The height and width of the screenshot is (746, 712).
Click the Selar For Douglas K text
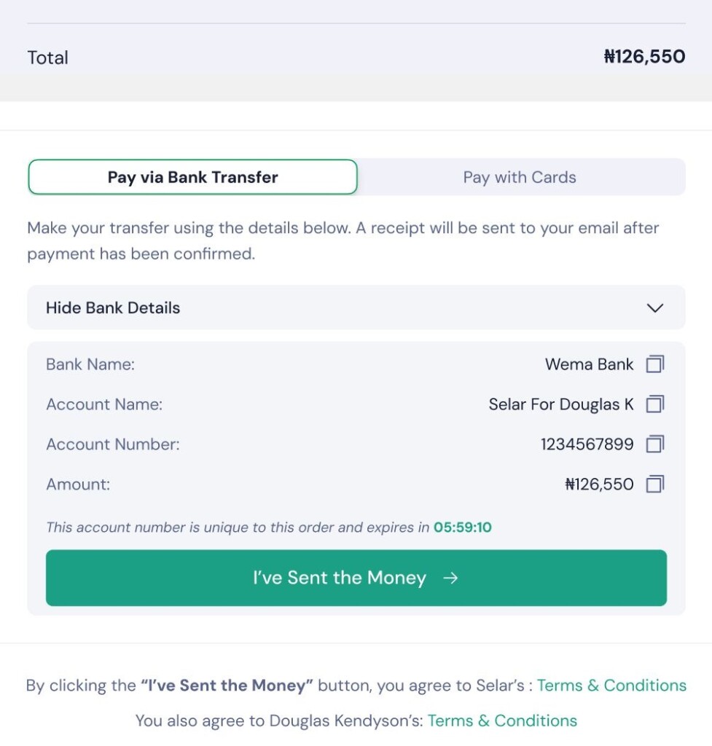(x=561, y=404)
